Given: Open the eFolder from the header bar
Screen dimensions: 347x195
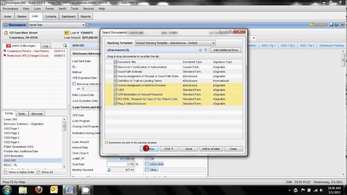Looking at the screenshot, I should coord(318,25).
